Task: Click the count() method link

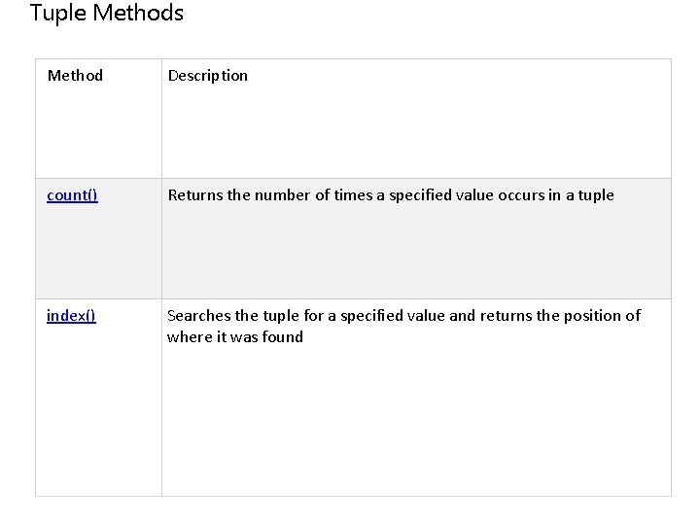Action: tap(72, 195)
